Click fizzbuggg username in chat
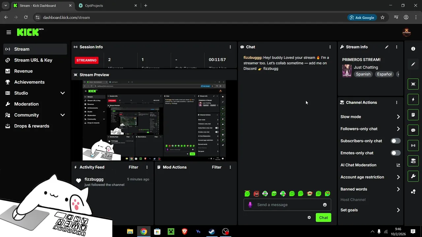 253,58
